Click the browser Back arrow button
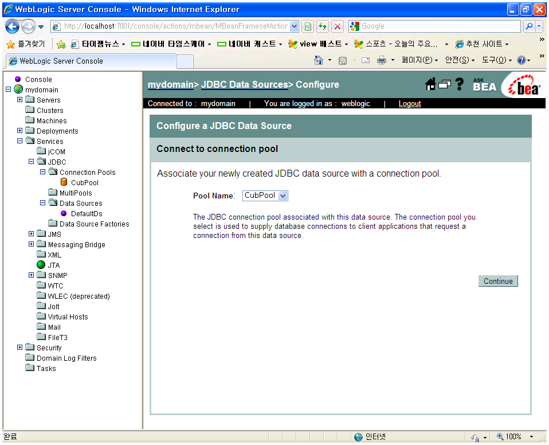The image size is (549, 445). pos(12,26)
